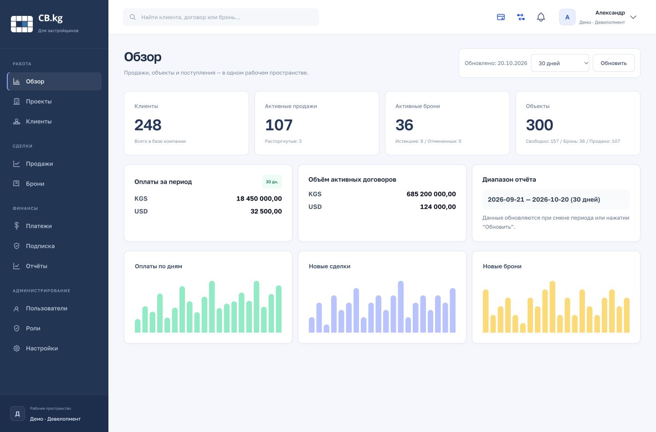Click the Активные продажи 107 card

click(317, 123)
